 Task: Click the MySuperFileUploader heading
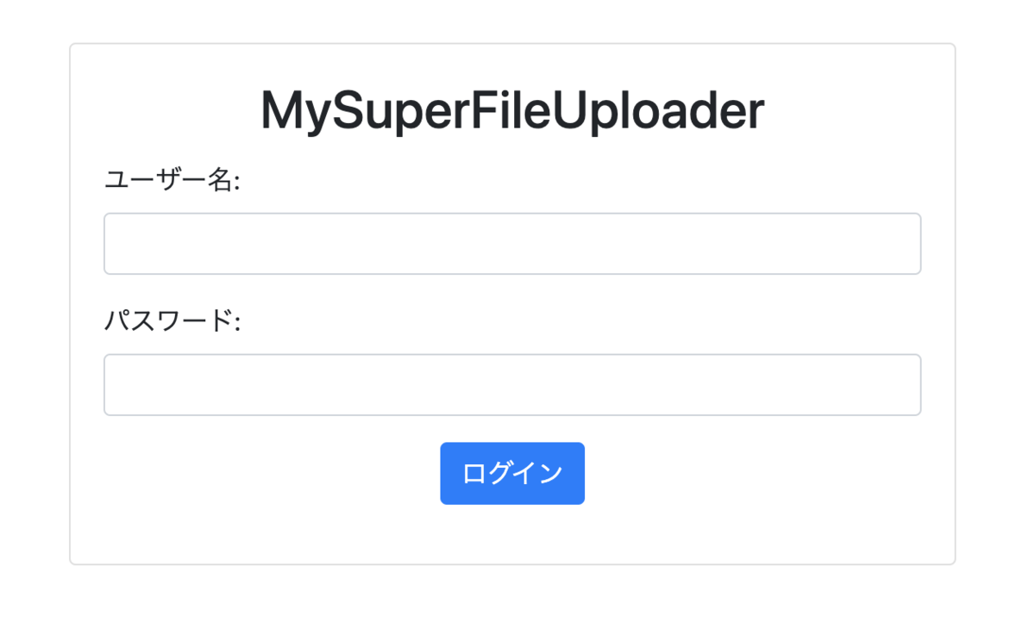pos(512,111)
